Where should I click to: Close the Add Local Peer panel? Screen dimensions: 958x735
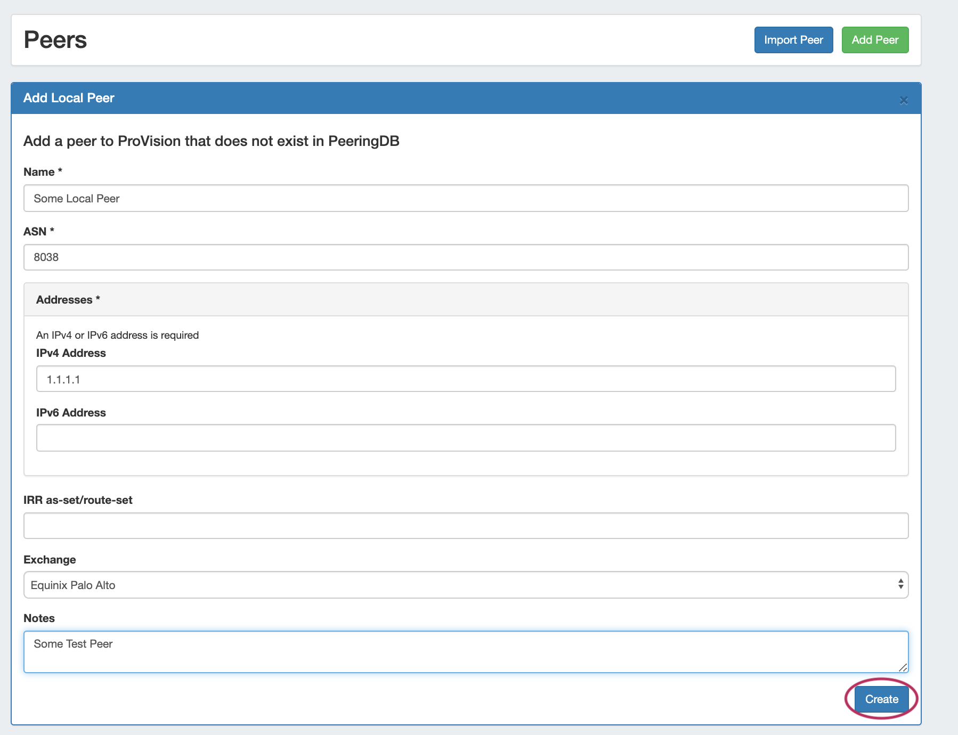(x=903, y=100)
